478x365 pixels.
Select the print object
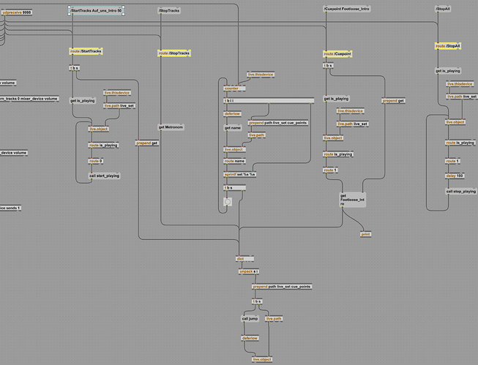pyautogui.click(x=365, y=234)
